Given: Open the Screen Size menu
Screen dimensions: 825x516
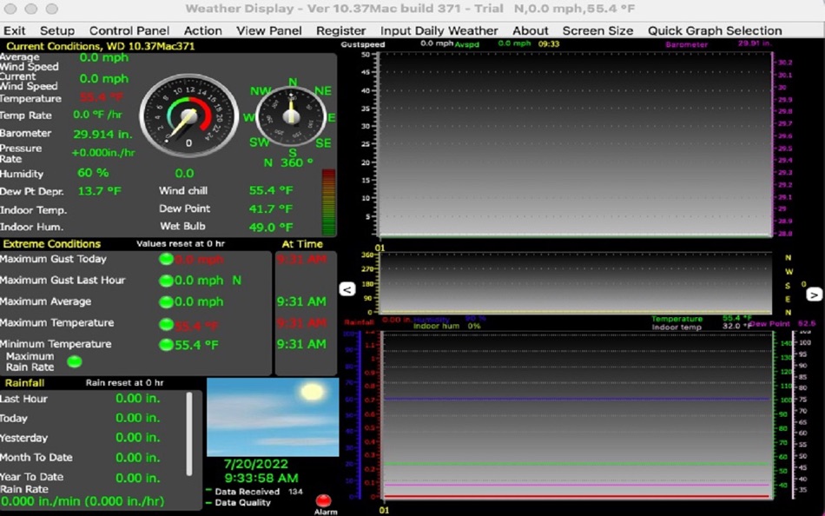Looking at the screenshot, I should click(x=598, y=30).
